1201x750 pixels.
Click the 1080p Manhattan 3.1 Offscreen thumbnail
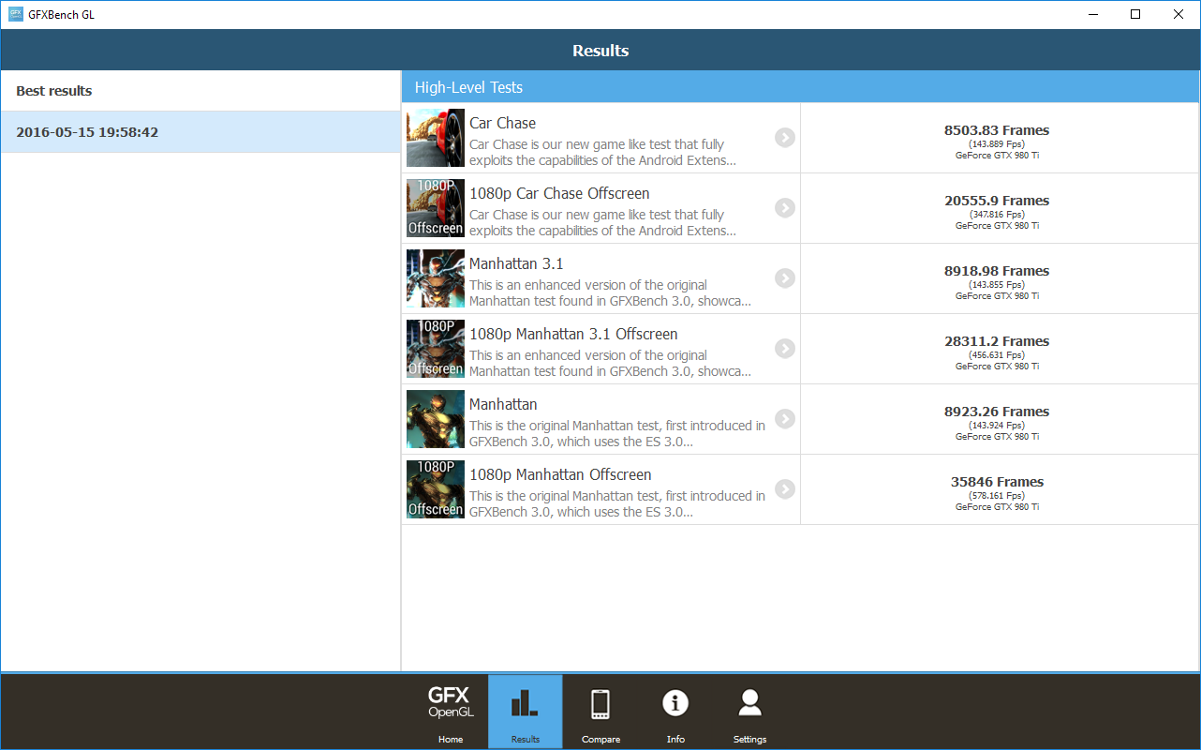tap(436, 349)
